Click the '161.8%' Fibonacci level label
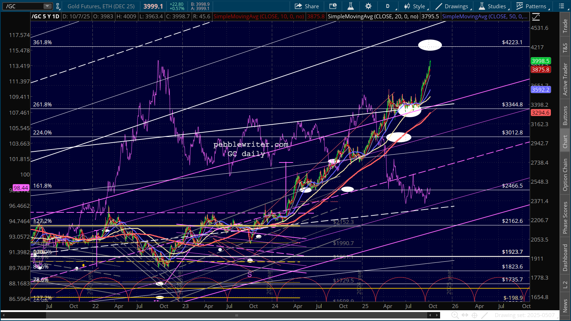 pyautogui.click(x=42, y=186)
